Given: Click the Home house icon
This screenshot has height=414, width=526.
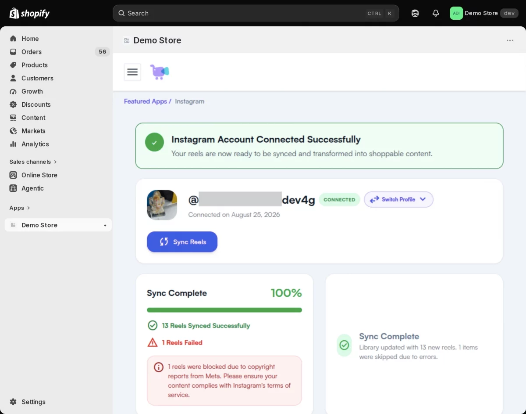Looking at the screenshot, I should tap(13, 39).
